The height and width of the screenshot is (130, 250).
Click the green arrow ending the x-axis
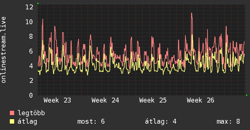[247, 95]
